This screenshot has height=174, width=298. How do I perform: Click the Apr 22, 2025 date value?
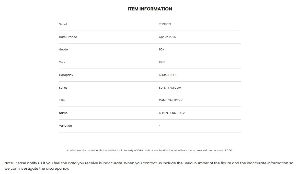point(167,37)
